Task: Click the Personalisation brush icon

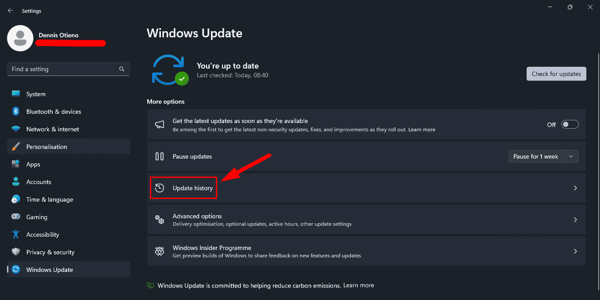Action: 16,146
